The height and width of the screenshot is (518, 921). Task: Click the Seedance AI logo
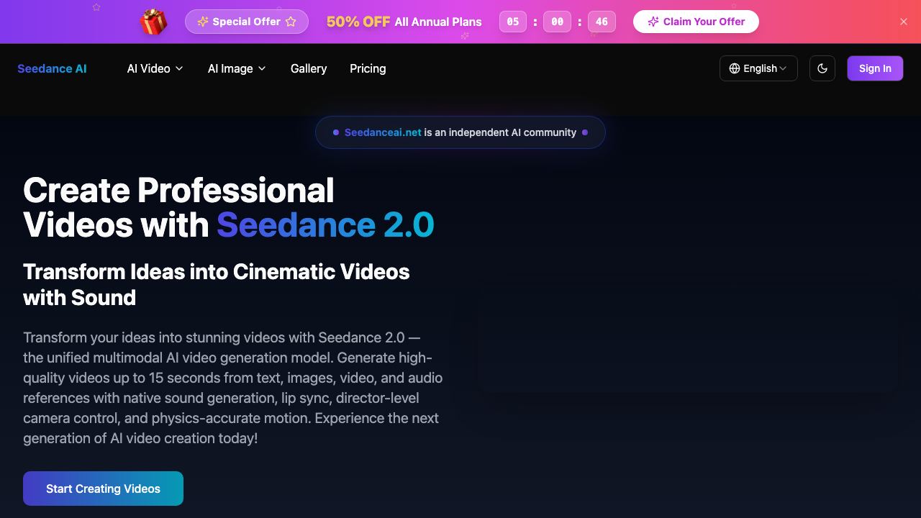52,68
